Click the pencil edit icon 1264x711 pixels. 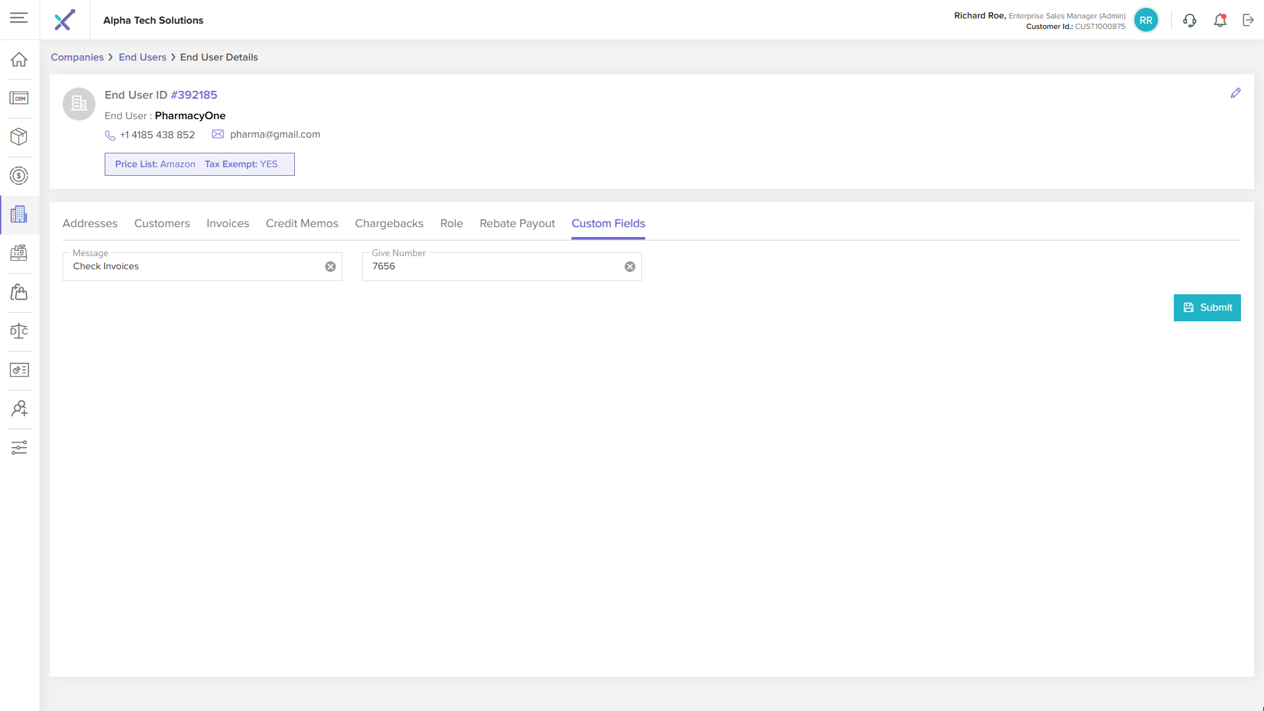pos(1236,93)
